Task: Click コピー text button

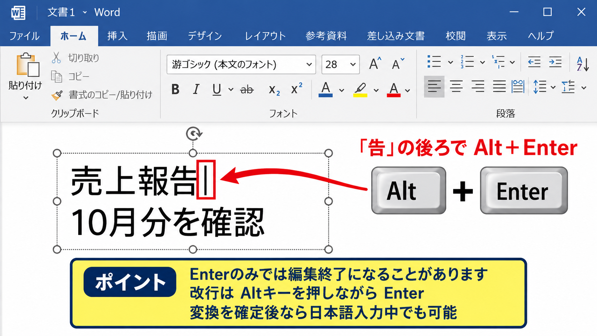Action: (79, 76)
